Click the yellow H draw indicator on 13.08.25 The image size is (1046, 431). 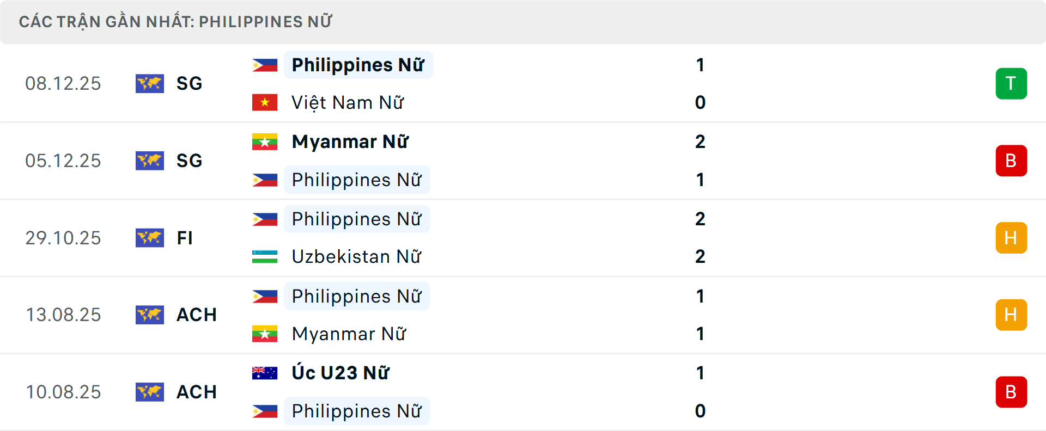point(1012,315)
